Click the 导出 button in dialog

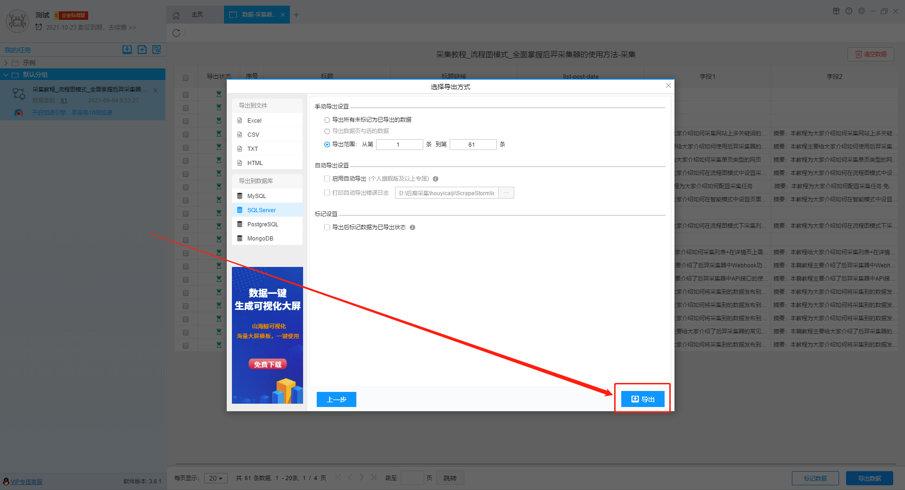(643, 399)
